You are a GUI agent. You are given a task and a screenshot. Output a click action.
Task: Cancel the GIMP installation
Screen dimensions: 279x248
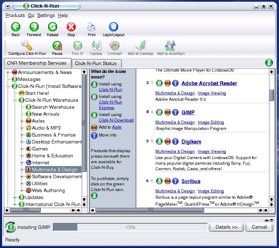259,227
